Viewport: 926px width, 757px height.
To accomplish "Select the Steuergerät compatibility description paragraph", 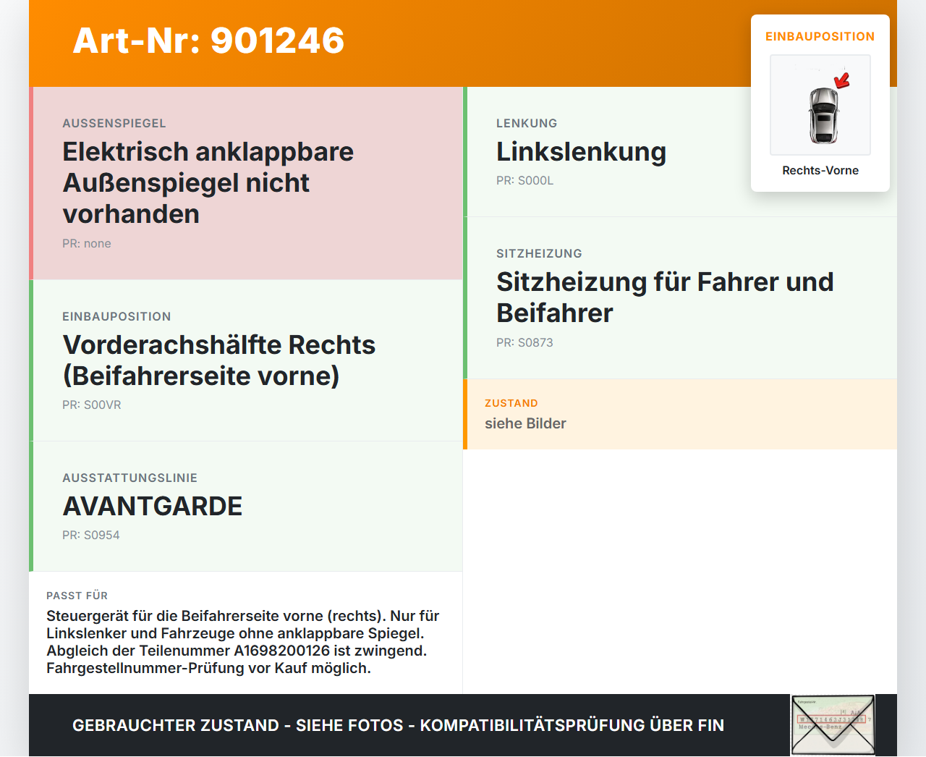I will (243, 642).
